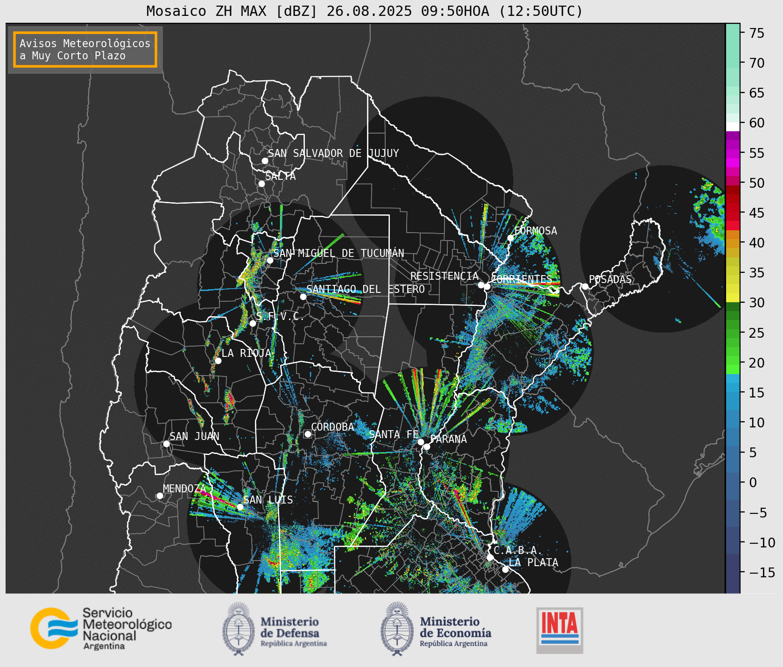Screen dimensions: 783x667
Task: Click the colorbar tick label 75
Action: (757, 33)
